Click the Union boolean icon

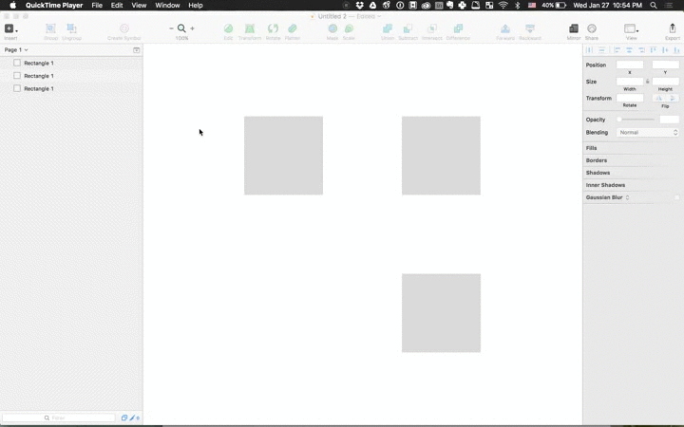[388, 28]
